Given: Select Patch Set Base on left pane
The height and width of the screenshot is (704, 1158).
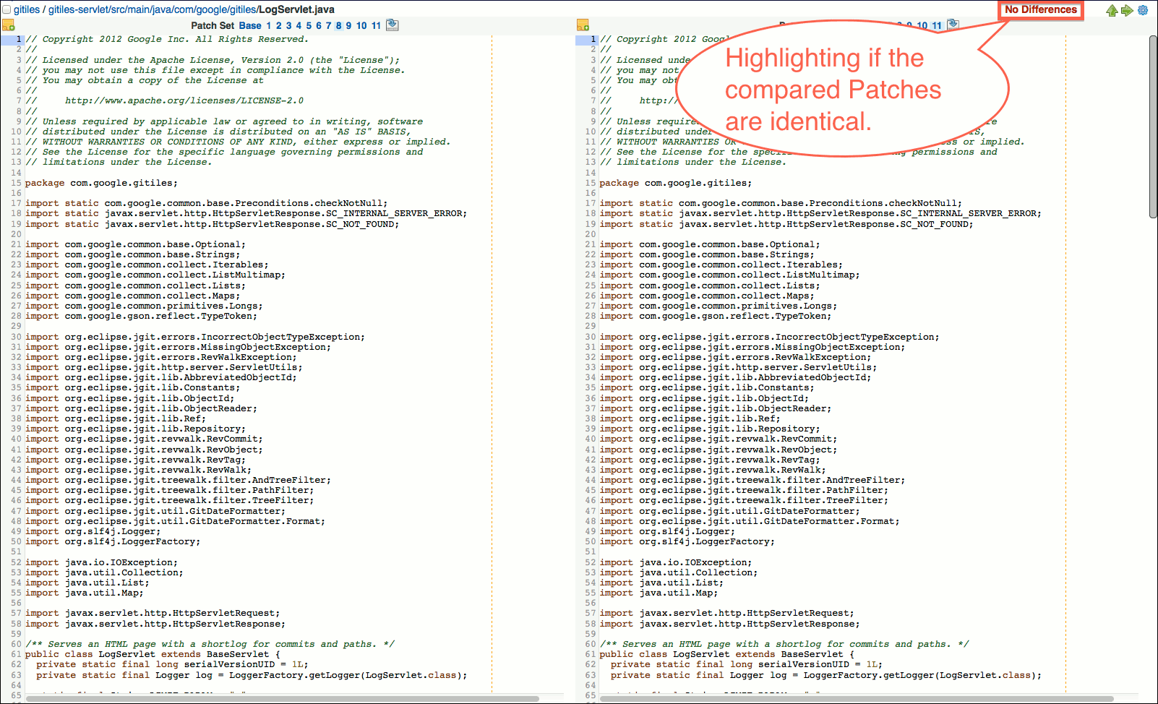Looking at the screenshot, I should (x=251, y=25).
